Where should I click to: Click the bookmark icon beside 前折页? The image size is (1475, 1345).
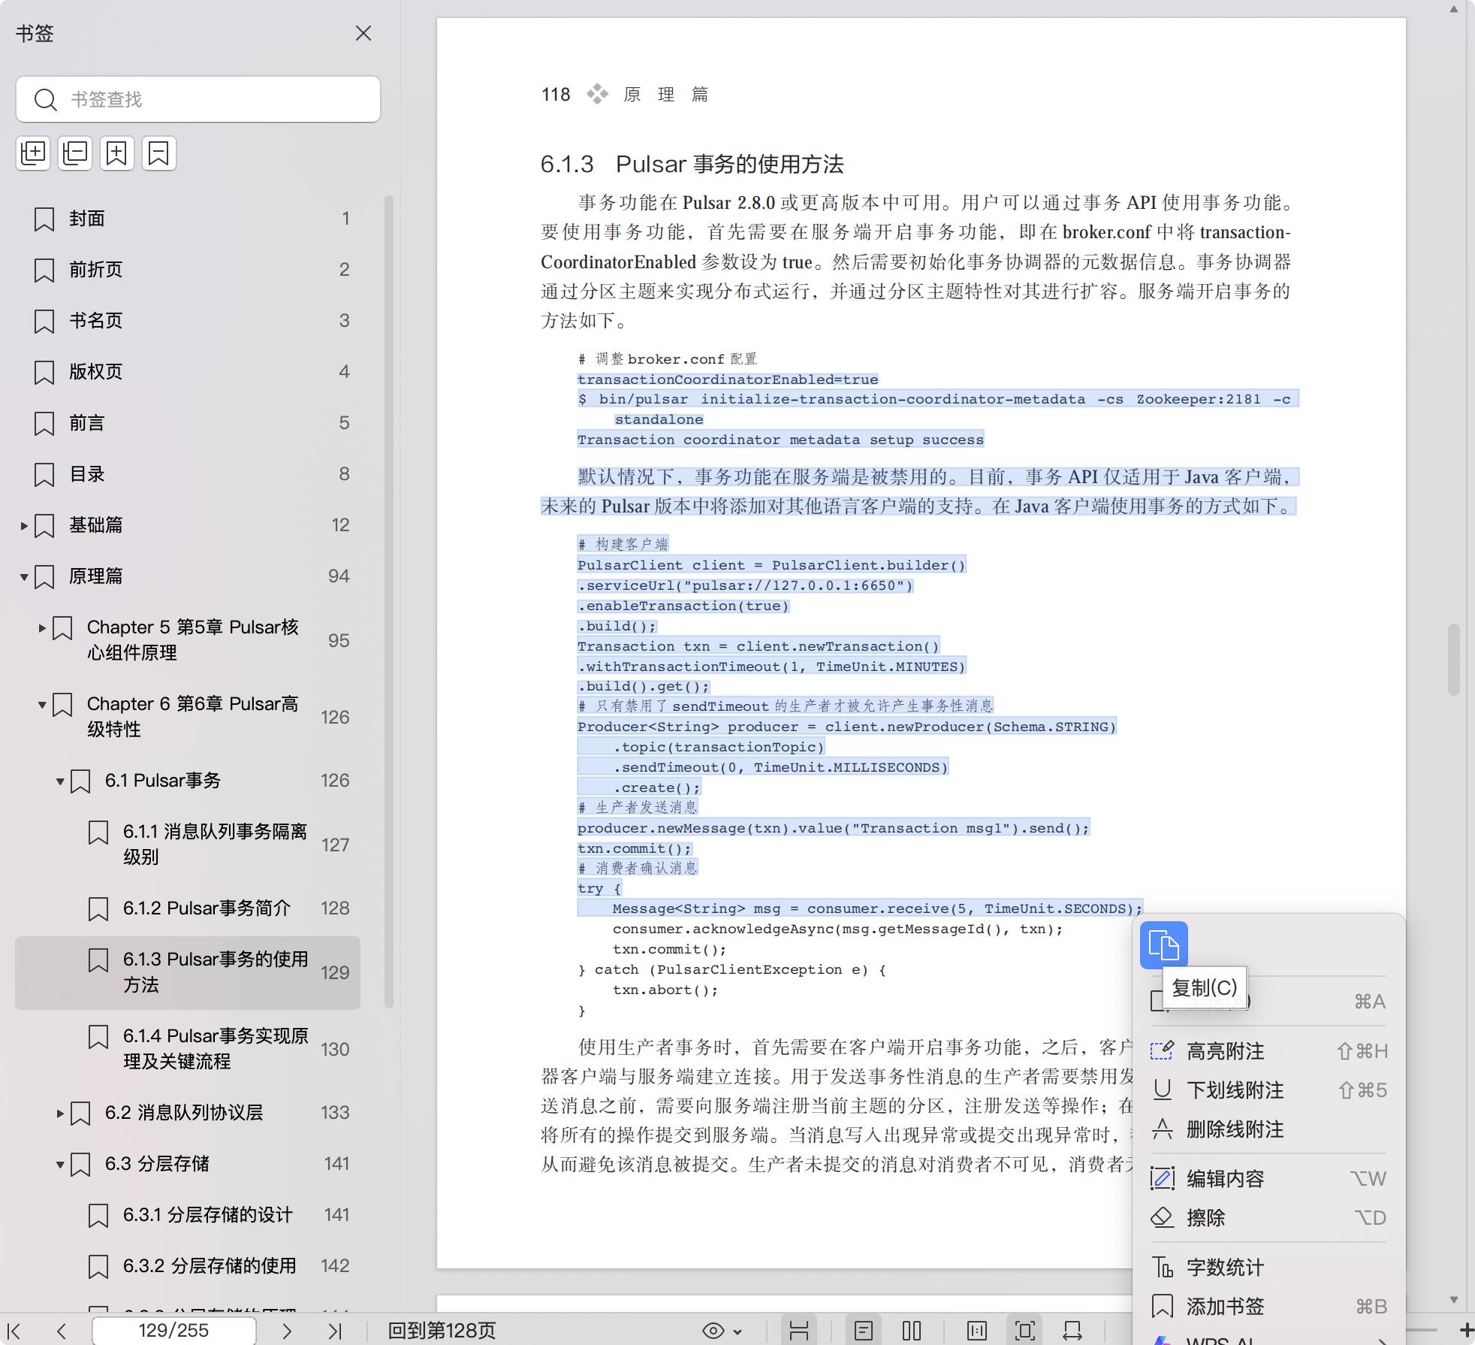point(44,270)
